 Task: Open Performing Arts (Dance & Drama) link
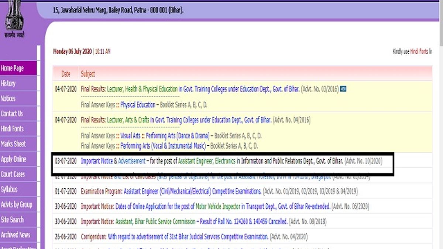pos(177,135)
